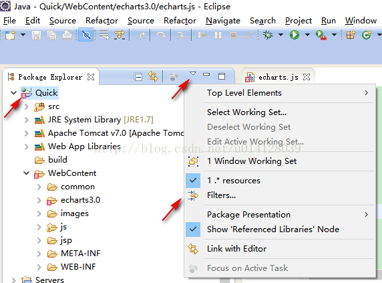Toggle the .* resources filter checkmark
The height and width of the screenshot is (283, 382).
click(280, 181)
